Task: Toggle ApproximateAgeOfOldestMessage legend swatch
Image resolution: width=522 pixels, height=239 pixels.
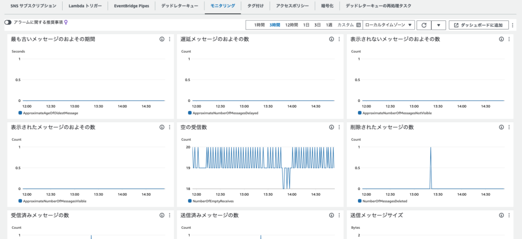Action: point(20,113)
